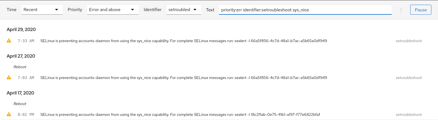The height and width of the screenshot is (120, 438).
Task: Click the Time dropdown caret arrow
Action: point(57,10)
